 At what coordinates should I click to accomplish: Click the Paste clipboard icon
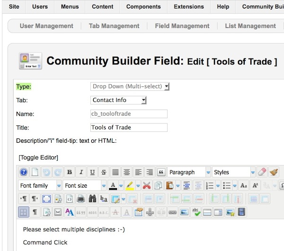pos(170,186)
